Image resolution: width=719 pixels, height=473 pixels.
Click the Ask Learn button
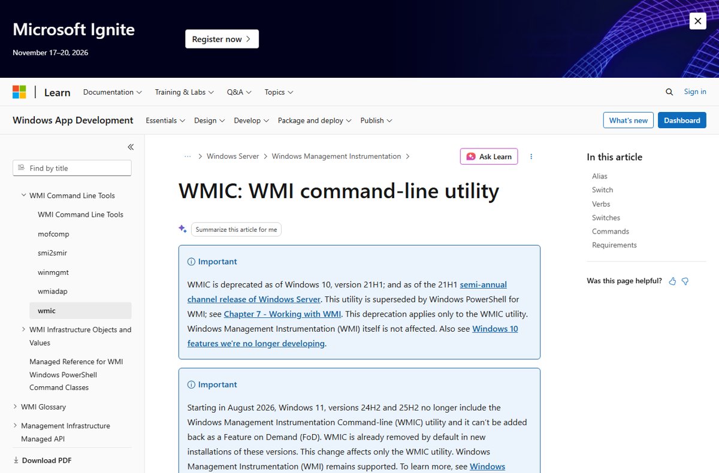coord(489,156)
